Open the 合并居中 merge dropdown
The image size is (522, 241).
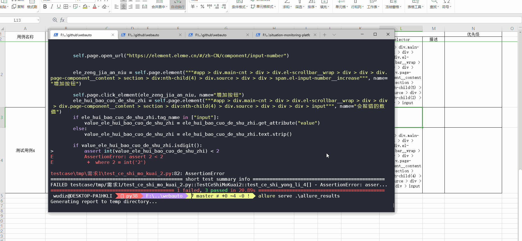tap(159, 7)
